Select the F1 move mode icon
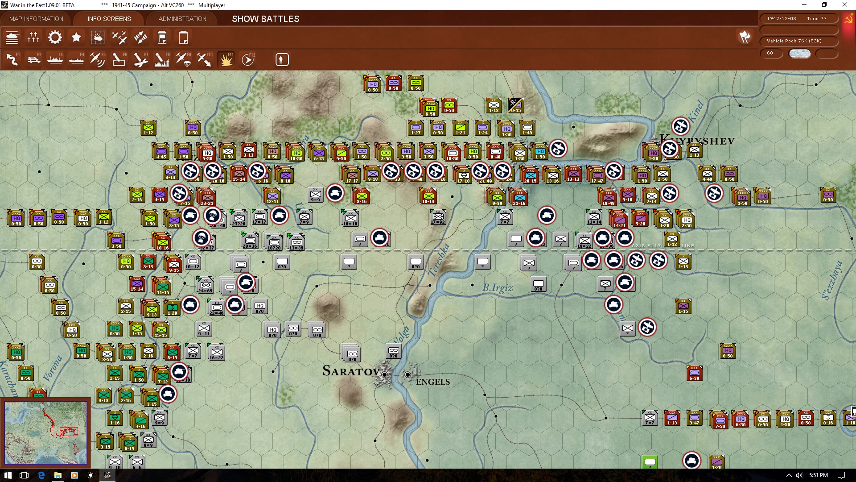This screenshot has height=482, width=856. pyautogui.click(x=12, y=59)
